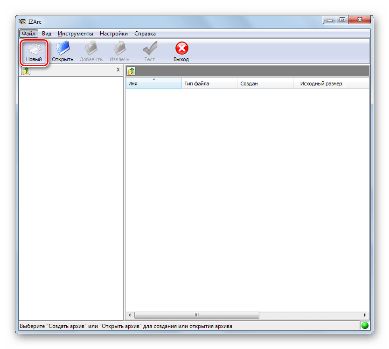Click the Извлечь (Extract) toolbar icon
Image resolution: width=389 pixels, height=349 pixels.
[x=119, y=49]
